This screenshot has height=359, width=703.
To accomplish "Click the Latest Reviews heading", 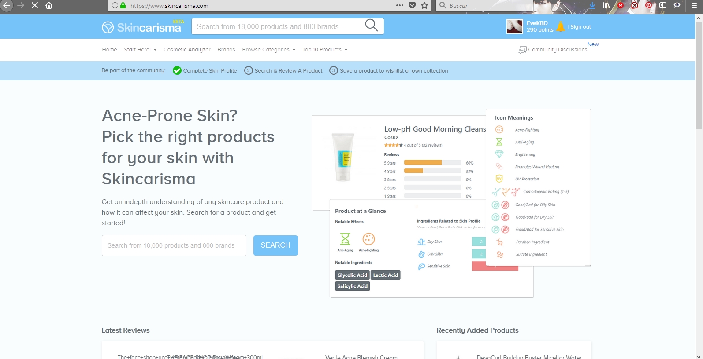I will coord(126,330).
